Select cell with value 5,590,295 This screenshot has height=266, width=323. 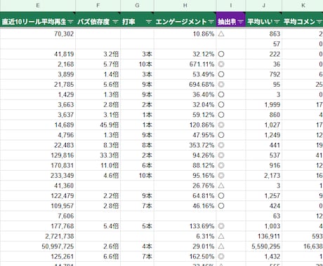[x=264, y=246]
